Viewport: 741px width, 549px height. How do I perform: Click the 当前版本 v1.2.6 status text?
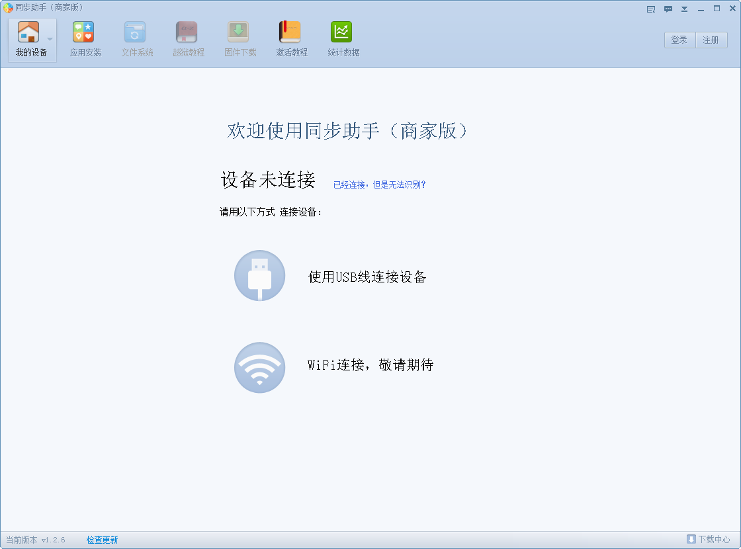(x=36, y=540)
